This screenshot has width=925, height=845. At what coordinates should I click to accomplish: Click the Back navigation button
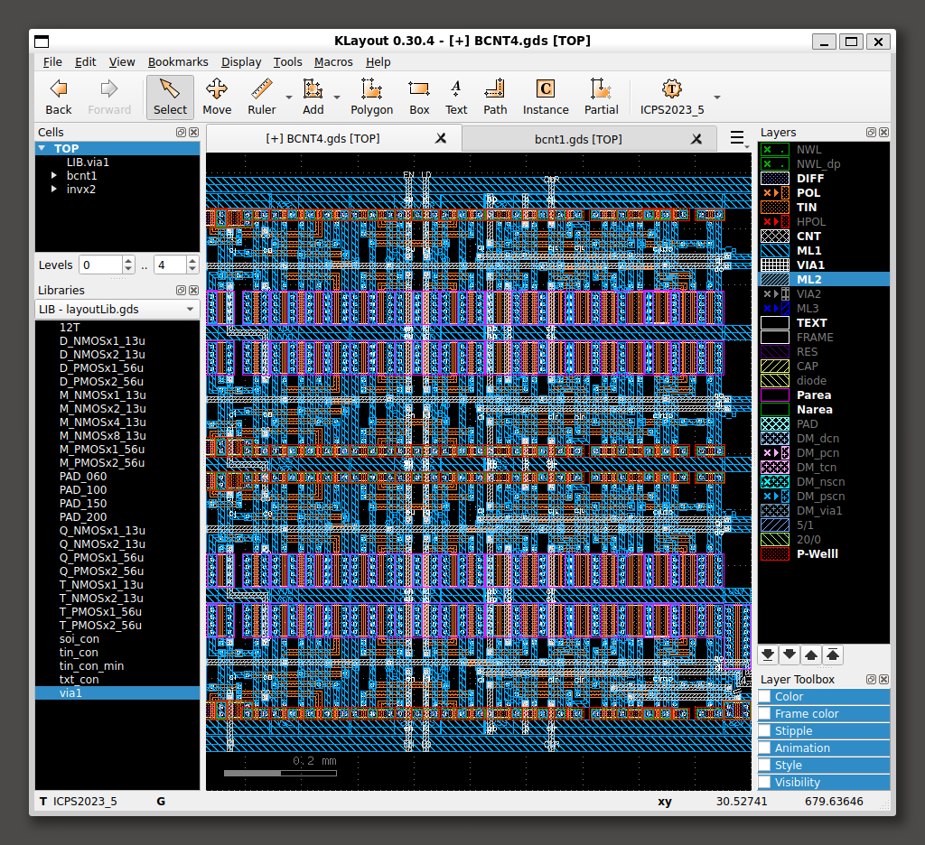59,97
